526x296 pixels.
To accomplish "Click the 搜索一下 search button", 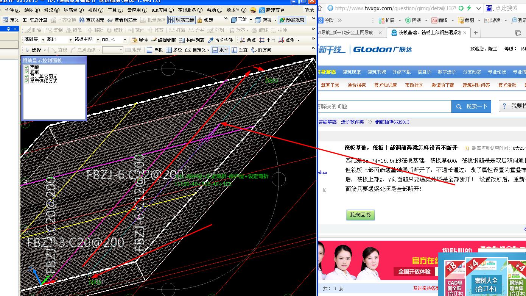I will tap(472, 106).
